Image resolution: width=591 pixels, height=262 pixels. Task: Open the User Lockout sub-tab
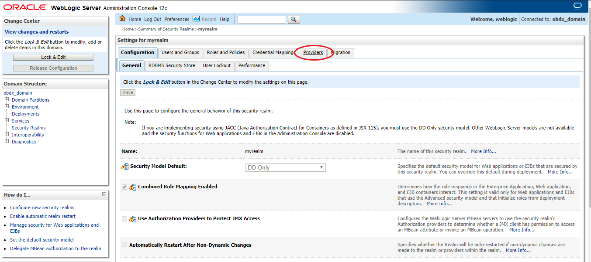[x=217, y=65]
